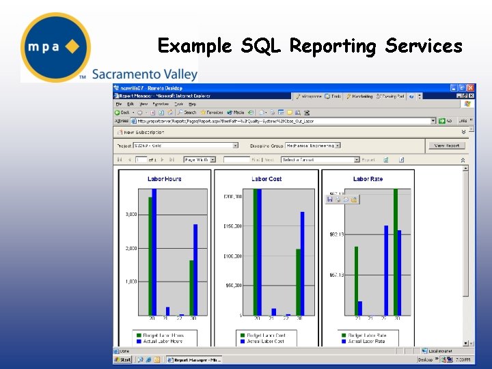Open the address bar history dropdown
Image resolution: width=492 pixels, height=369 pixels.
(433, 121)
